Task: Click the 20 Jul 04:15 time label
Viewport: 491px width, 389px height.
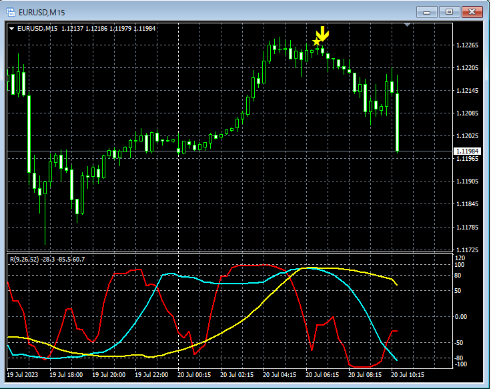Action: 280,375
